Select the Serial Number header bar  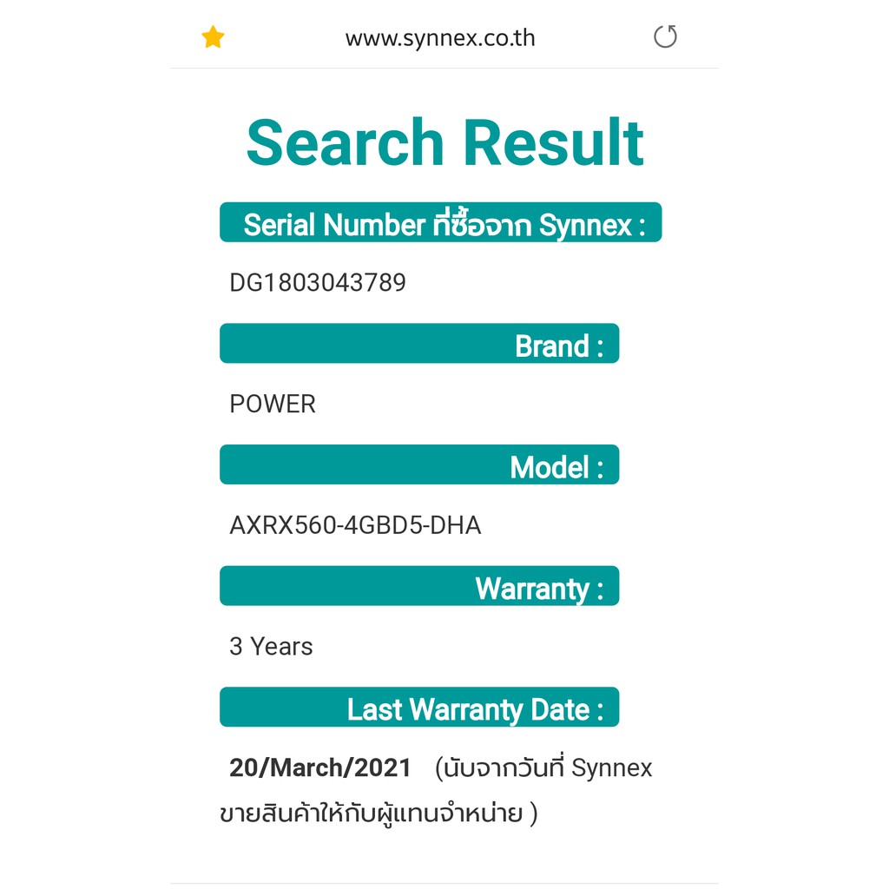click(x=440, y=223)
